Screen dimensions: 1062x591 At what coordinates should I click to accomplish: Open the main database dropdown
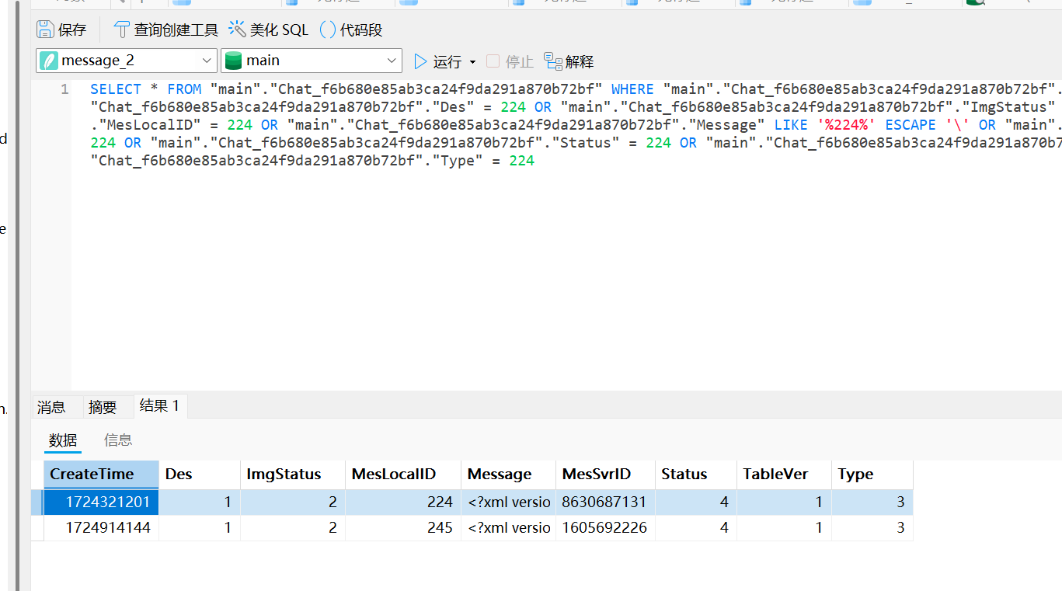pos(311,61)
